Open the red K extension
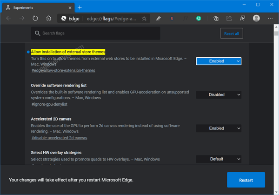Screen dimensions: 279x195 172,18
